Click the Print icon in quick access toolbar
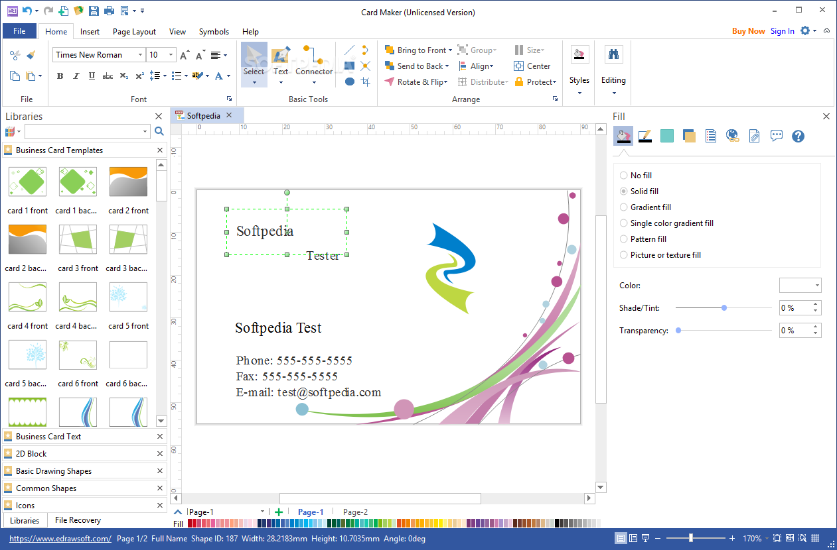This screenshot has height=550, width=837. point(110,11)
